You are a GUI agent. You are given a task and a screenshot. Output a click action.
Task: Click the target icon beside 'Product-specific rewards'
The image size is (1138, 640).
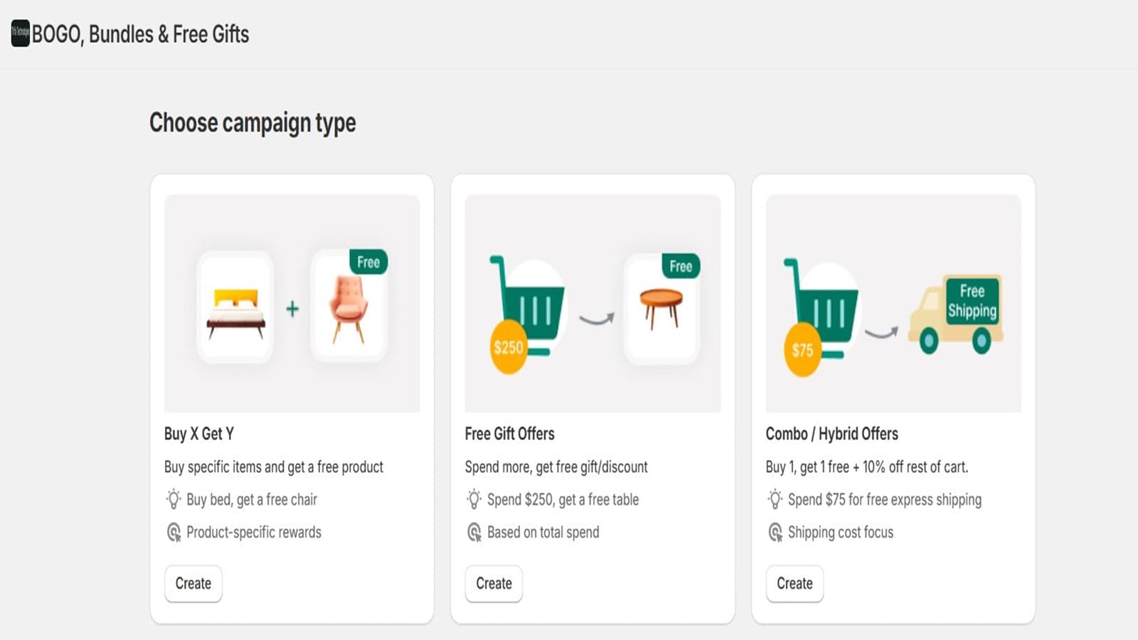(174, 532)
